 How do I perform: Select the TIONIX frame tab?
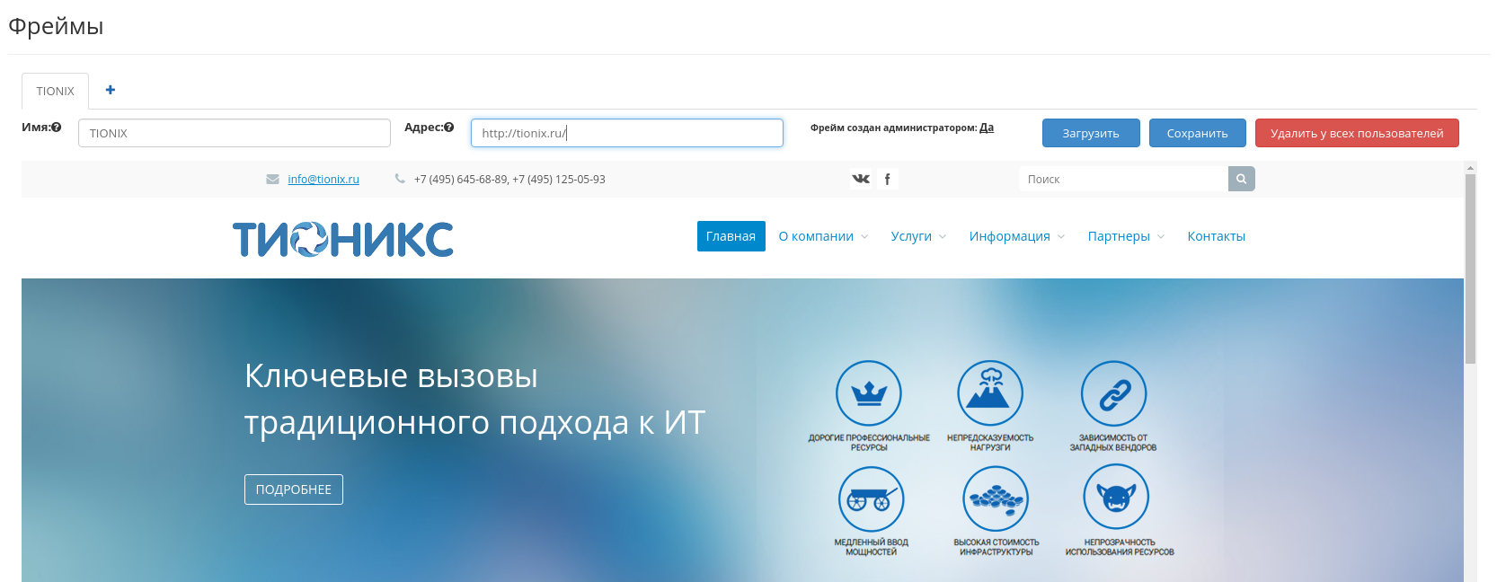(x=55, y=92)
